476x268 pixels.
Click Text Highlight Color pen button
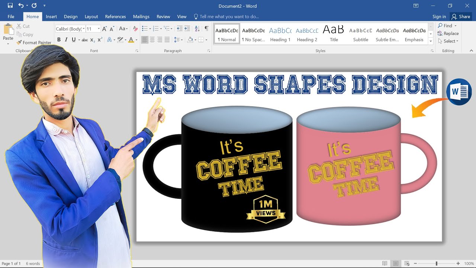(120, 40)
